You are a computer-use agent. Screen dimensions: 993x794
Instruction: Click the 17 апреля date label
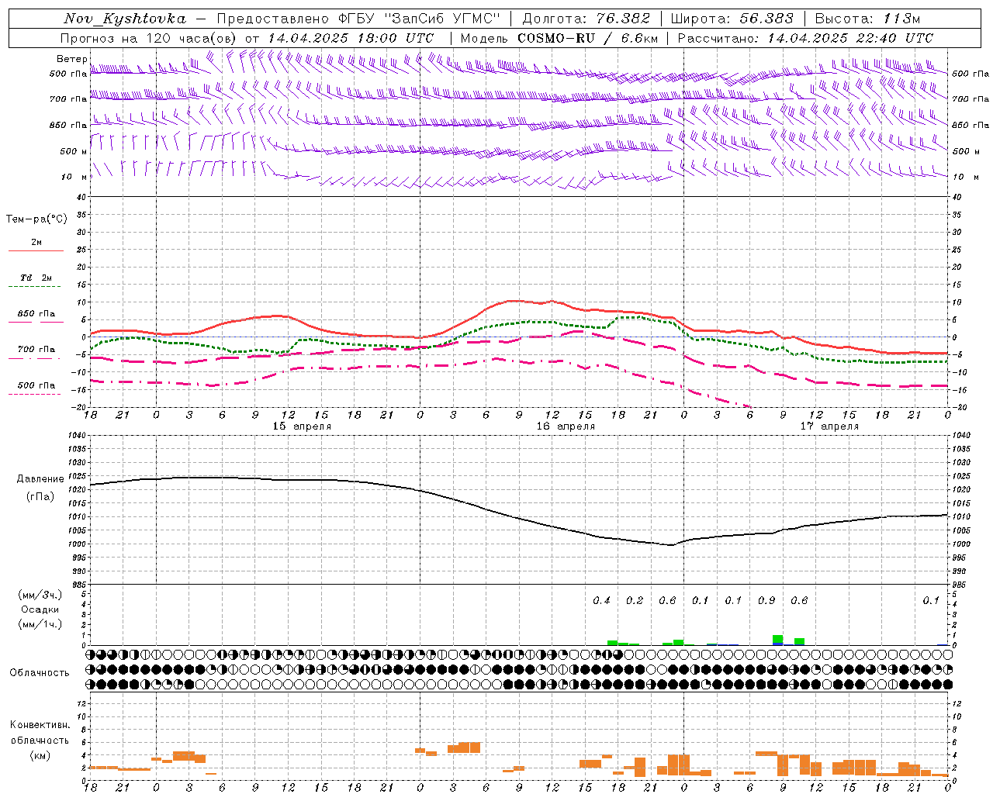[x=830, y=426]
